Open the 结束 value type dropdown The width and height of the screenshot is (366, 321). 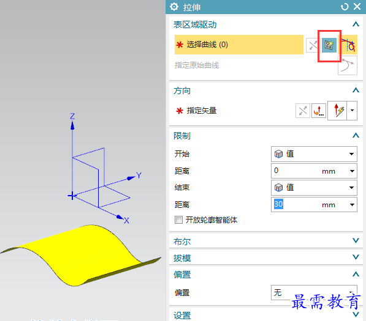(314, 188)
